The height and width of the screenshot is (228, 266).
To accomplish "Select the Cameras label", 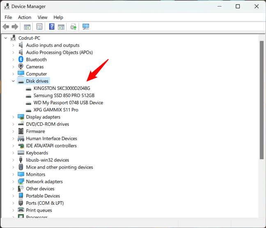I will pyautogui.click(x=35, y=67).
